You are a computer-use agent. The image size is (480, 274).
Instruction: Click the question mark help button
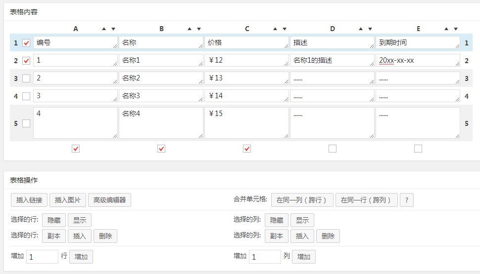coord(406,200)
